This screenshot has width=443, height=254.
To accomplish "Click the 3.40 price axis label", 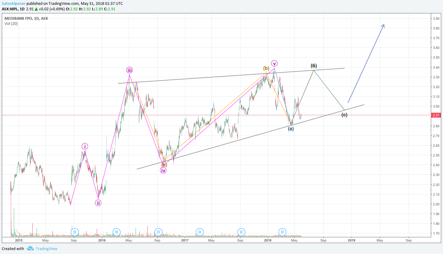I will [436, 67].
